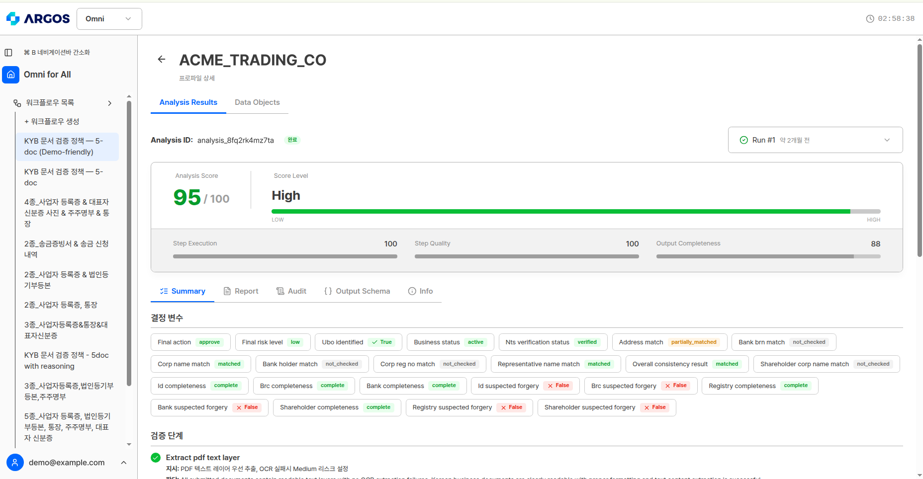Open 2종_송금증빙서 & 송금 신청 내역

pyautogui.click(x=67, y=249)
